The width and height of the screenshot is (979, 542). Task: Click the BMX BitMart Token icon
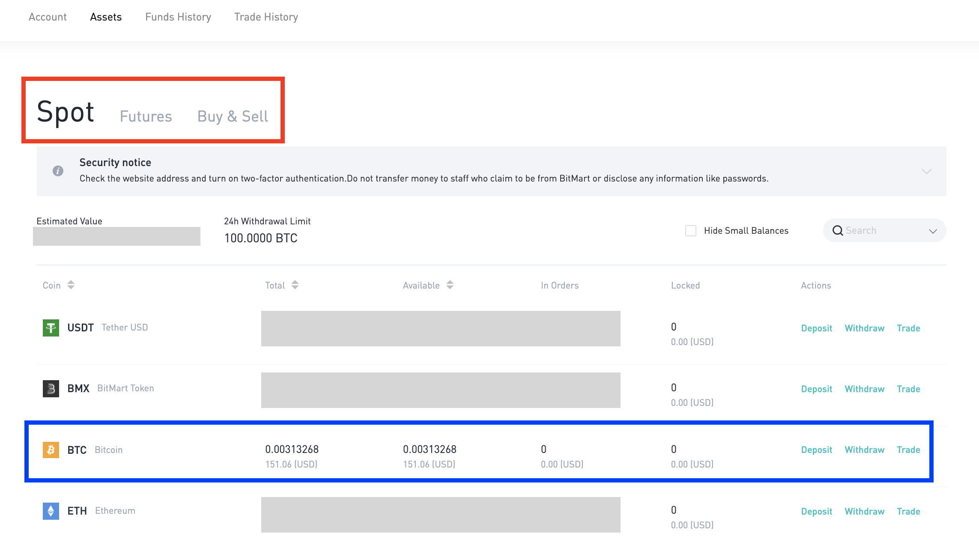51,389
